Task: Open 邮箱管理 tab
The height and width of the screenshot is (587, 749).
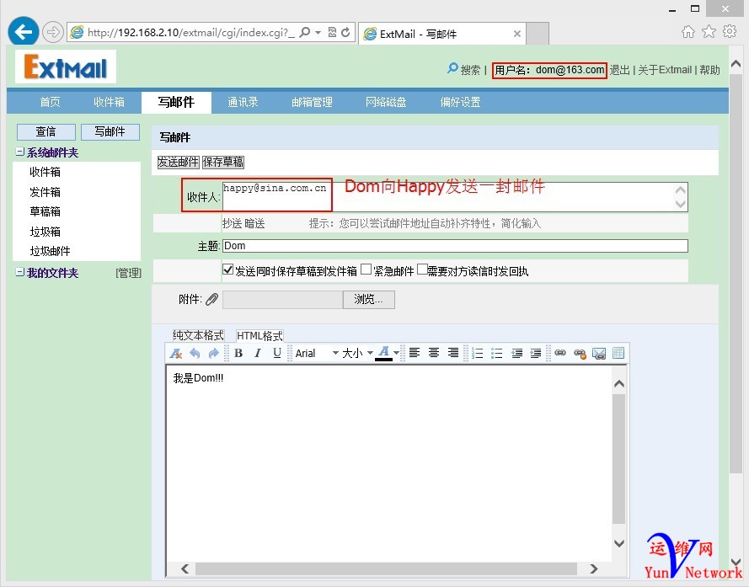Action: pos(312,102)
